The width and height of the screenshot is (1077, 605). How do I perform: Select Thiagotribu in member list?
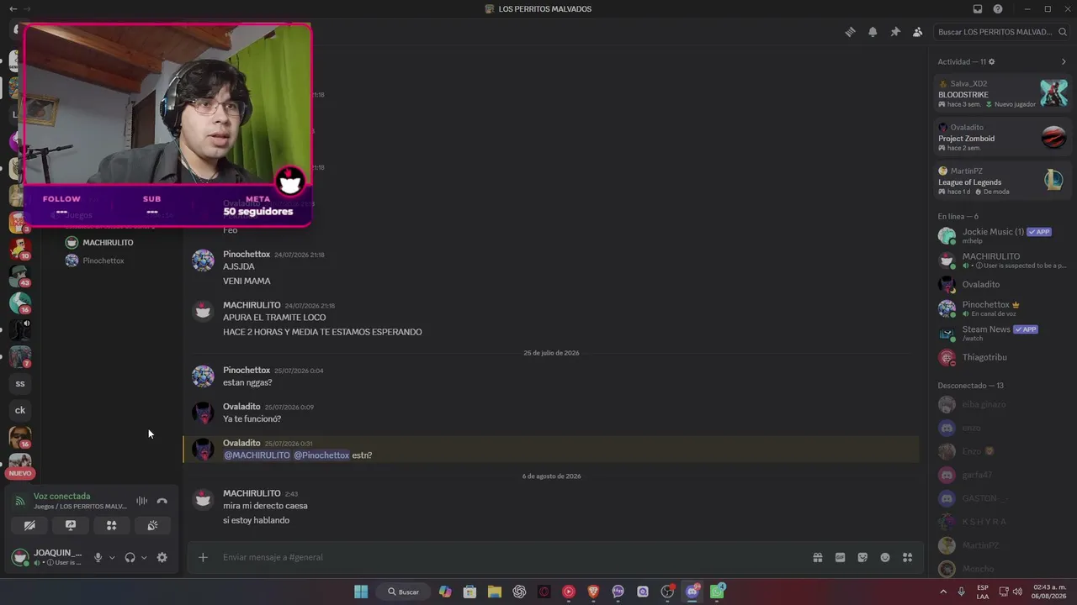coord(1002,357)
